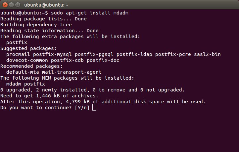The image size is (239, 152).
Task: Click the 'procmail' suggested package
Action: click(18, 54)
